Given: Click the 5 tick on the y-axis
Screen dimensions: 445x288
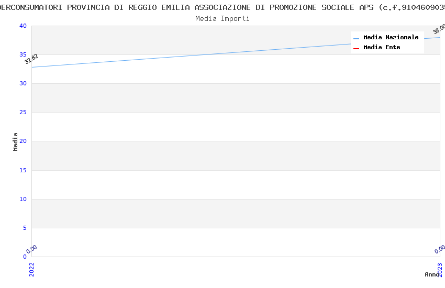Looking at the screenshot, I should pos(24,228).
